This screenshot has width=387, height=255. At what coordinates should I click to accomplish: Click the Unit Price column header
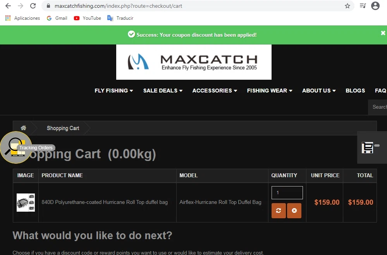click(x=325, y=175)
